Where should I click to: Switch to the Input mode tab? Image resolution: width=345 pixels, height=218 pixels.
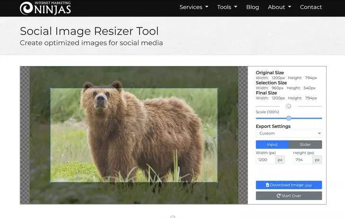(272, 144)
